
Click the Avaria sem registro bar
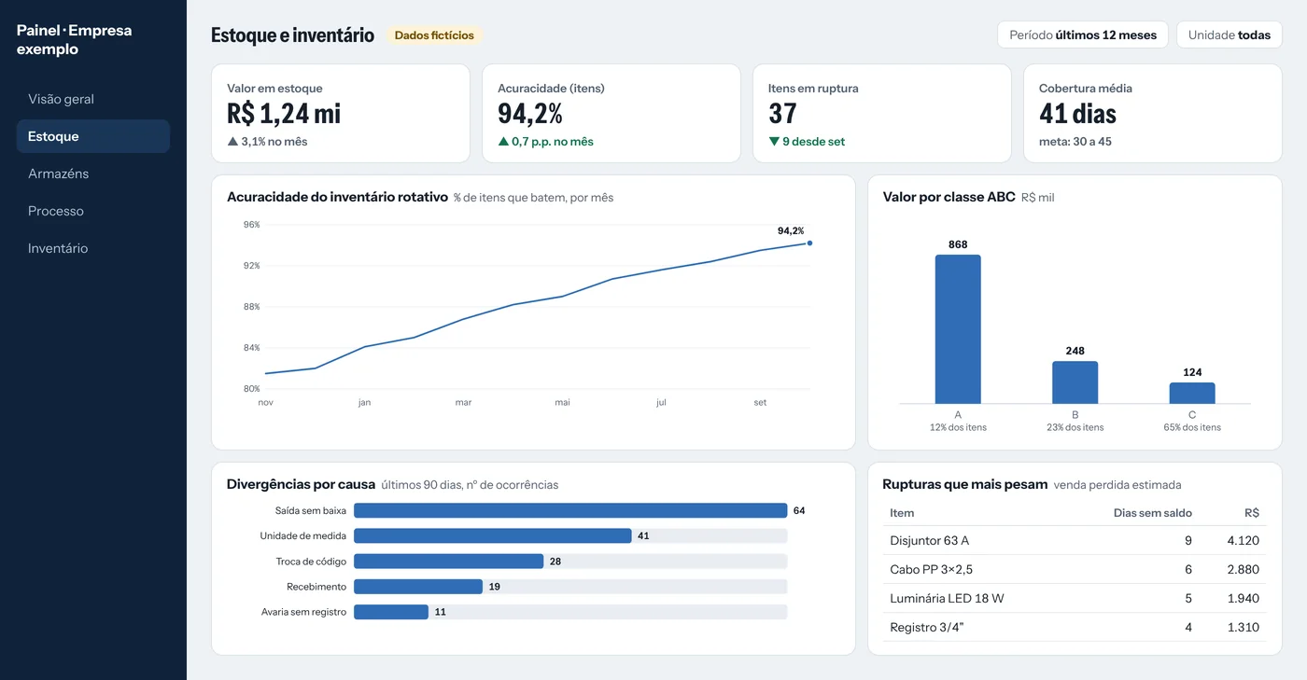pos(391,612)
